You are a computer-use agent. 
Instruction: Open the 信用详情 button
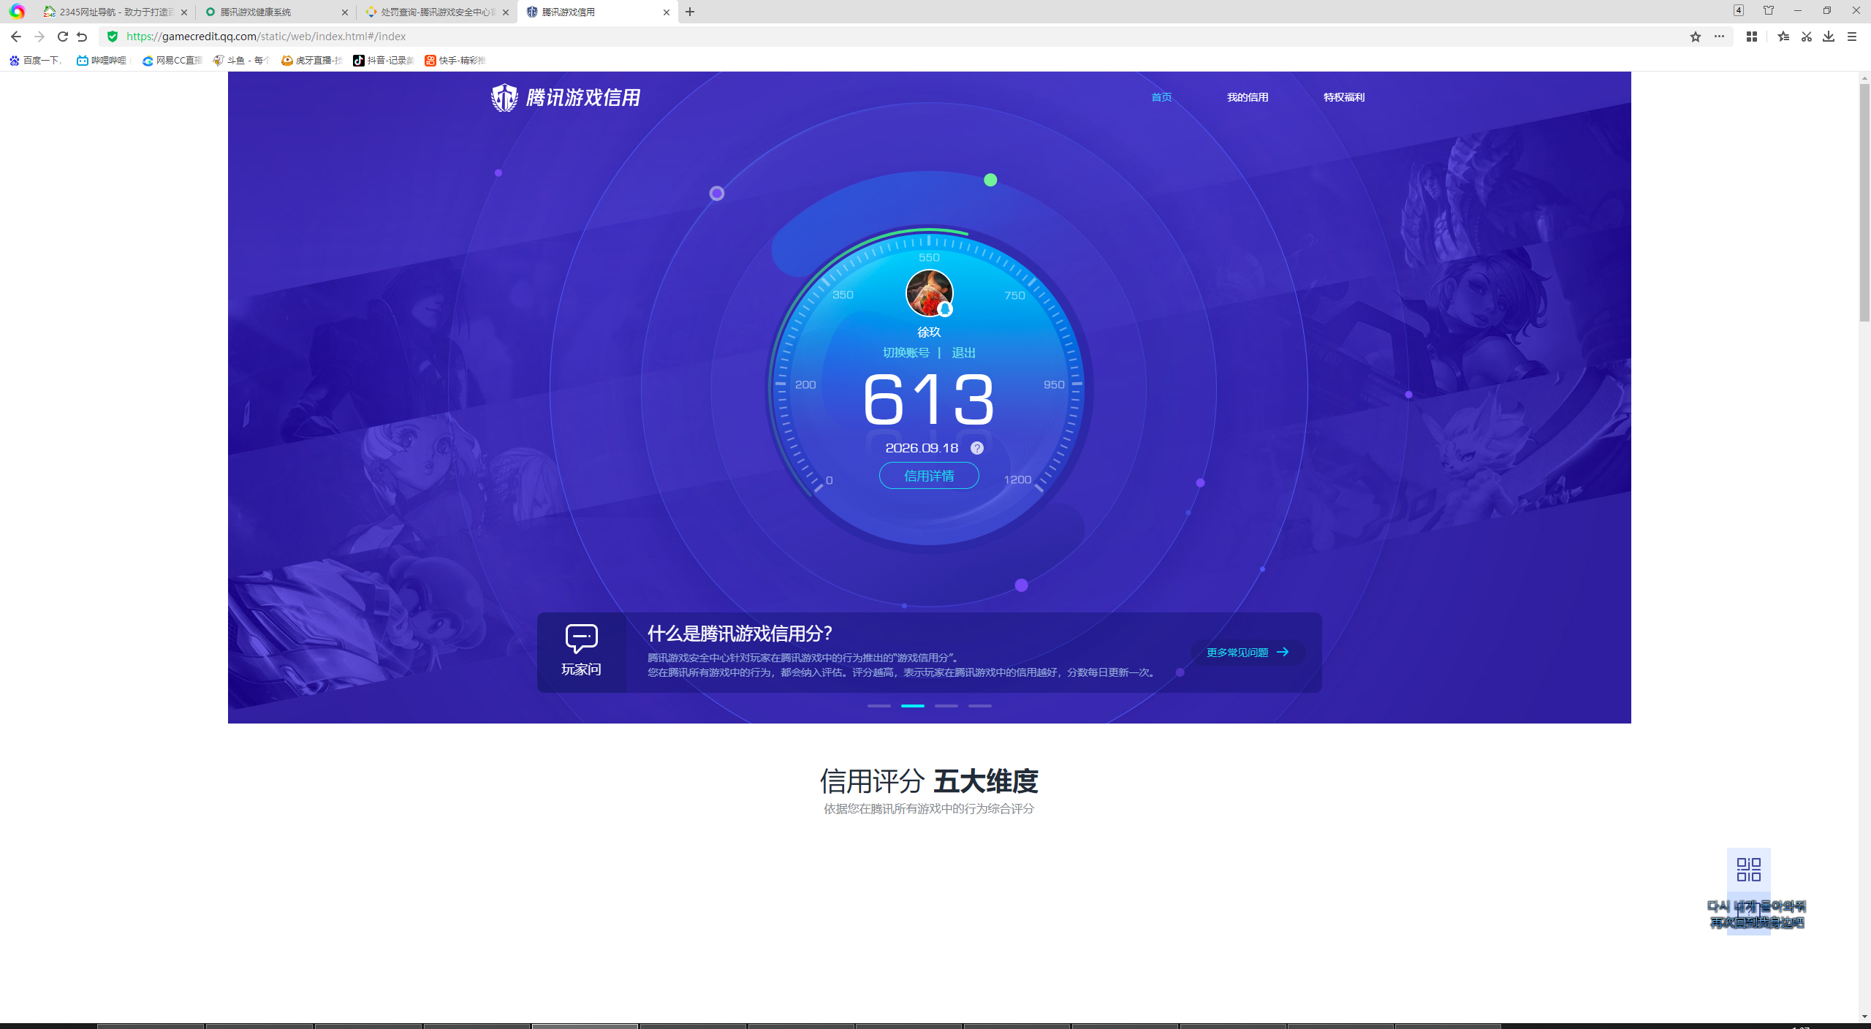pyautogui.click(x=929, y=476)
